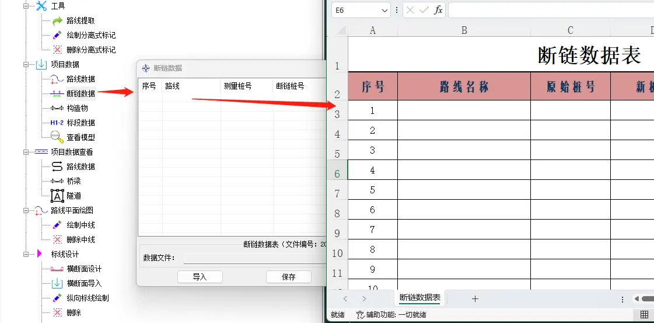The image size is (654, 323).
Task: Click the 构造物 icon in tree
Action: [x=57, y=108]
